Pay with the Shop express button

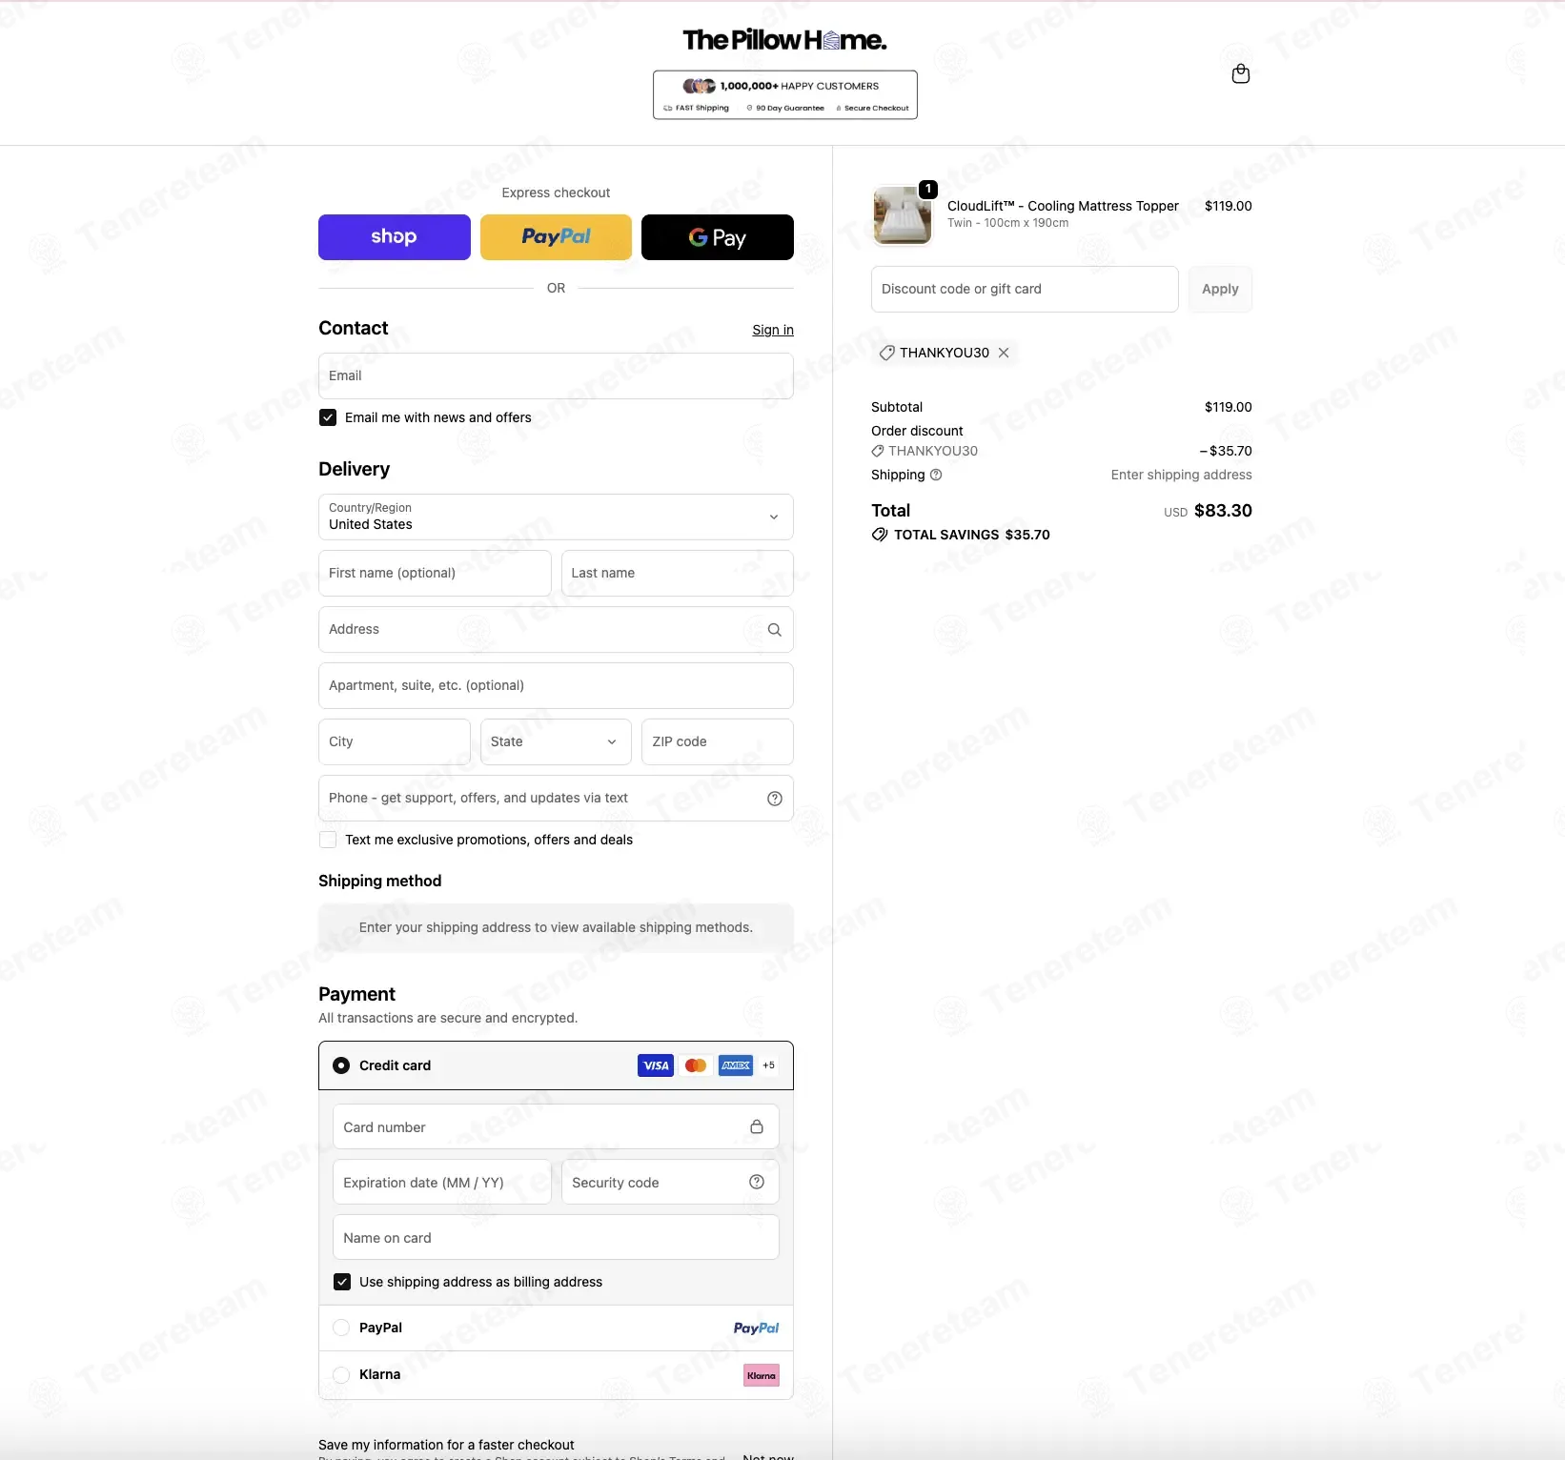(395, 237)
